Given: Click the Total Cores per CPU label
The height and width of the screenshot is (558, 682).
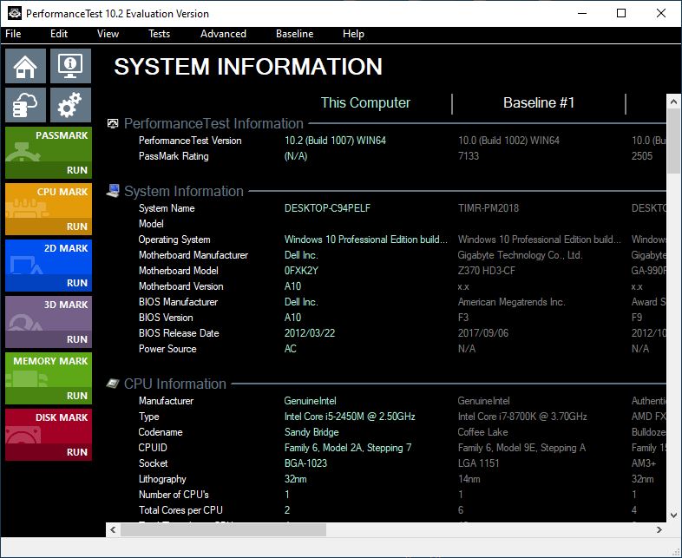Looking at the screenshot, I should point(180,510).
